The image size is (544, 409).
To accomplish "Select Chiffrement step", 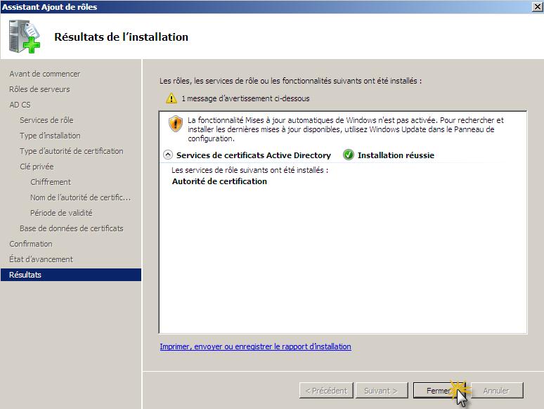I will point(51,182).
